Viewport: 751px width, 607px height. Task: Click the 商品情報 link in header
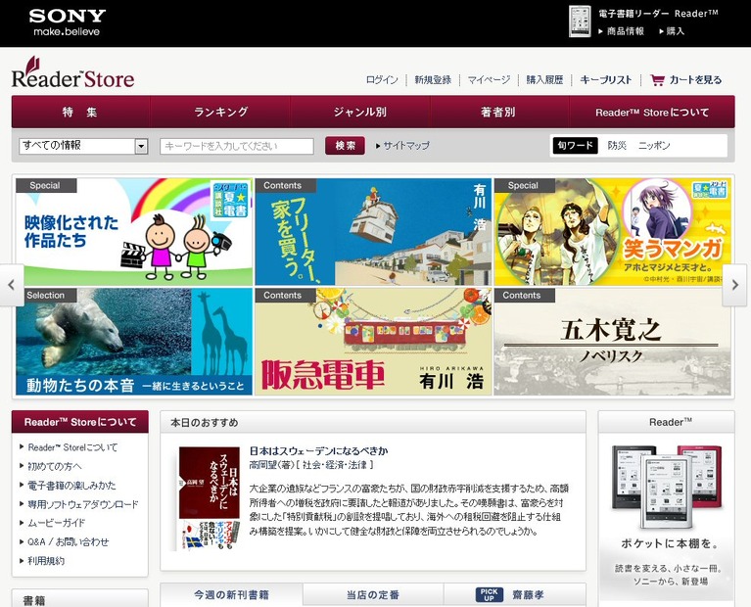(x=625, y=31)
